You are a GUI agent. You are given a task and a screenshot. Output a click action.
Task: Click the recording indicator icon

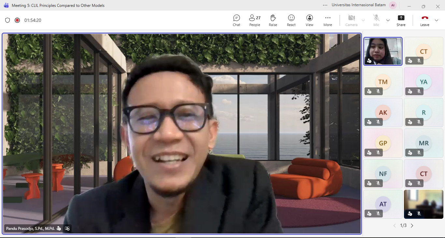pyautogui.click(x=17, y=20)
